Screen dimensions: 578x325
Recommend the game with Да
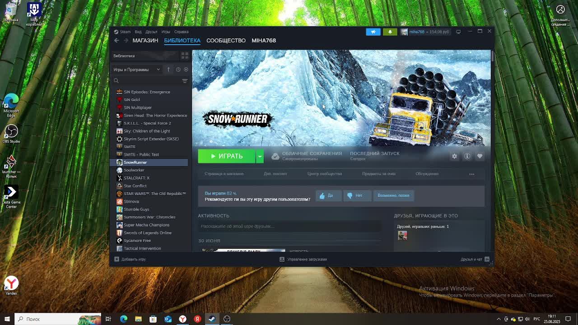click(328, 195)
